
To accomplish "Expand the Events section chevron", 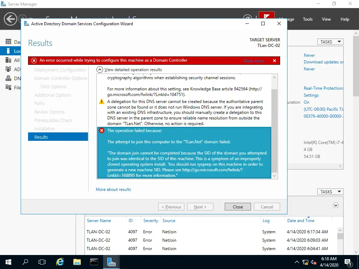I will click(x=336, y=205).
